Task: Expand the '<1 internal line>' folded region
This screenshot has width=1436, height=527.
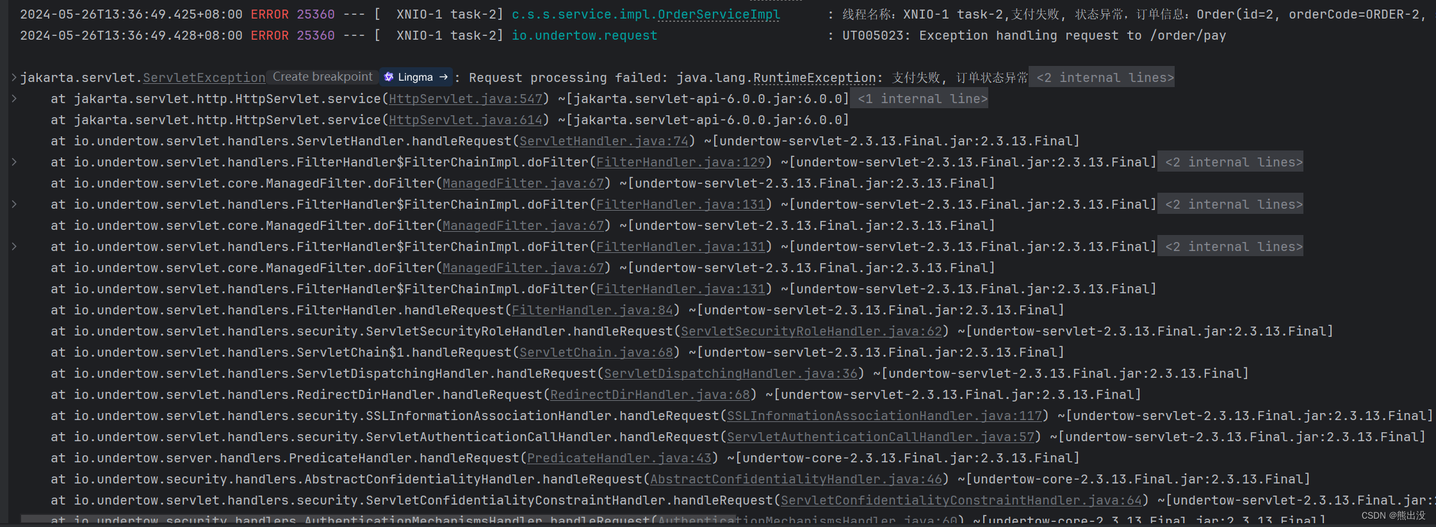Action: [x=922, y=99]
